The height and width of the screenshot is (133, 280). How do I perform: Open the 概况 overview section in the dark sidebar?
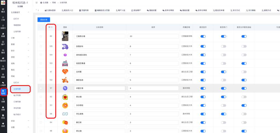click(x=3, y=10)
